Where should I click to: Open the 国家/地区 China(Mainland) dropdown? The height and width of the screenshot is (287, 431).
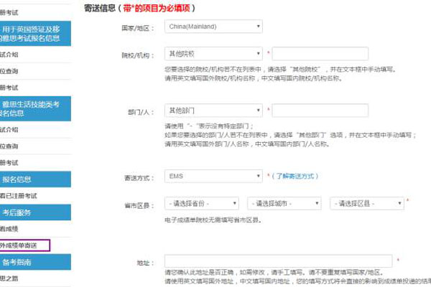[x=213, y=27]
